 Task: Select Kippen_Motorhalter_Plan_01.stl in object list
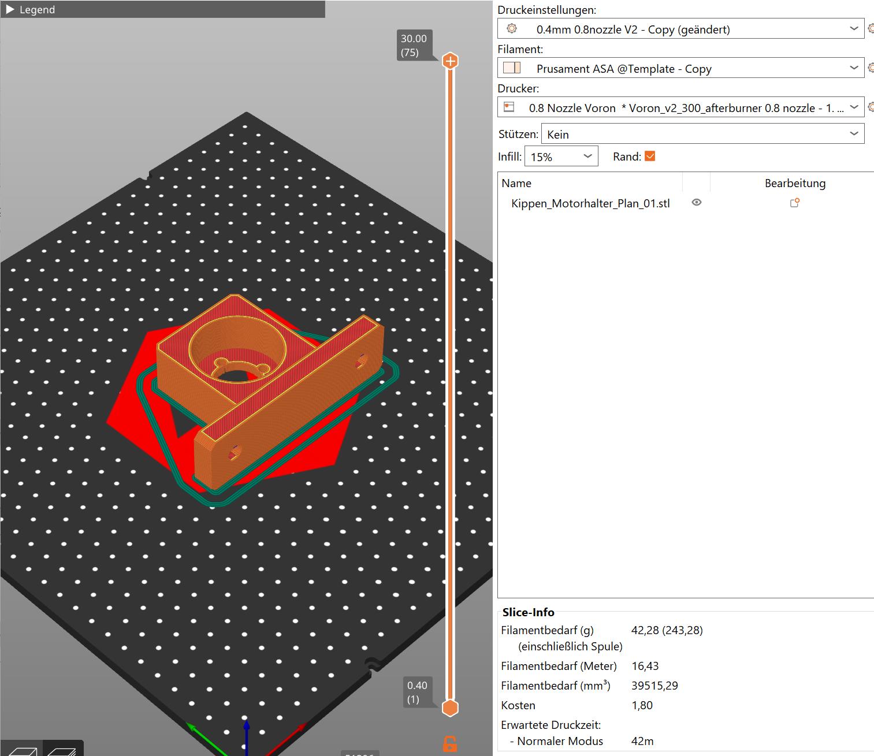(x=590, y=203)
